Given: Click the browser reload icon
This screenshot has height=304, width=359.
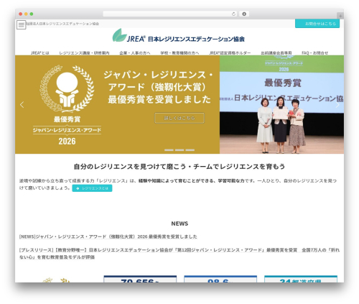Looking at the screenshot, I should (x=233, y=14).
